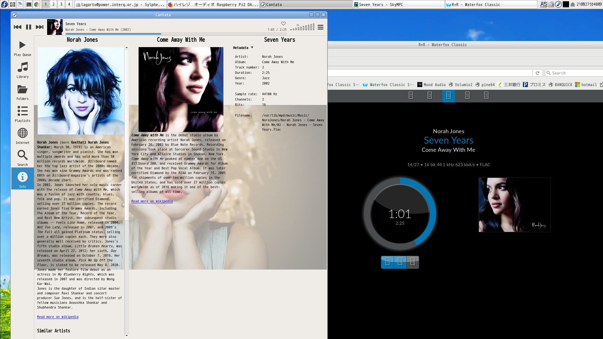The width and height of the screenshot is (603, 339).
Task: Select the Library icon in Cantata
Action: 22,68
